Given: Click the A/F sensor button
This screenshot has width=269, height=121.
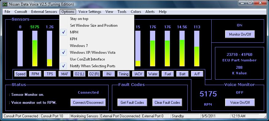Looking at the screenshot, I should [x=197, y=74].
